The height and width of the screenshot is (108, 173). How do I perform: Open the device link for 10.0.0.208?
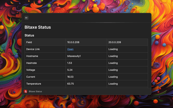[x=70, y=49]
